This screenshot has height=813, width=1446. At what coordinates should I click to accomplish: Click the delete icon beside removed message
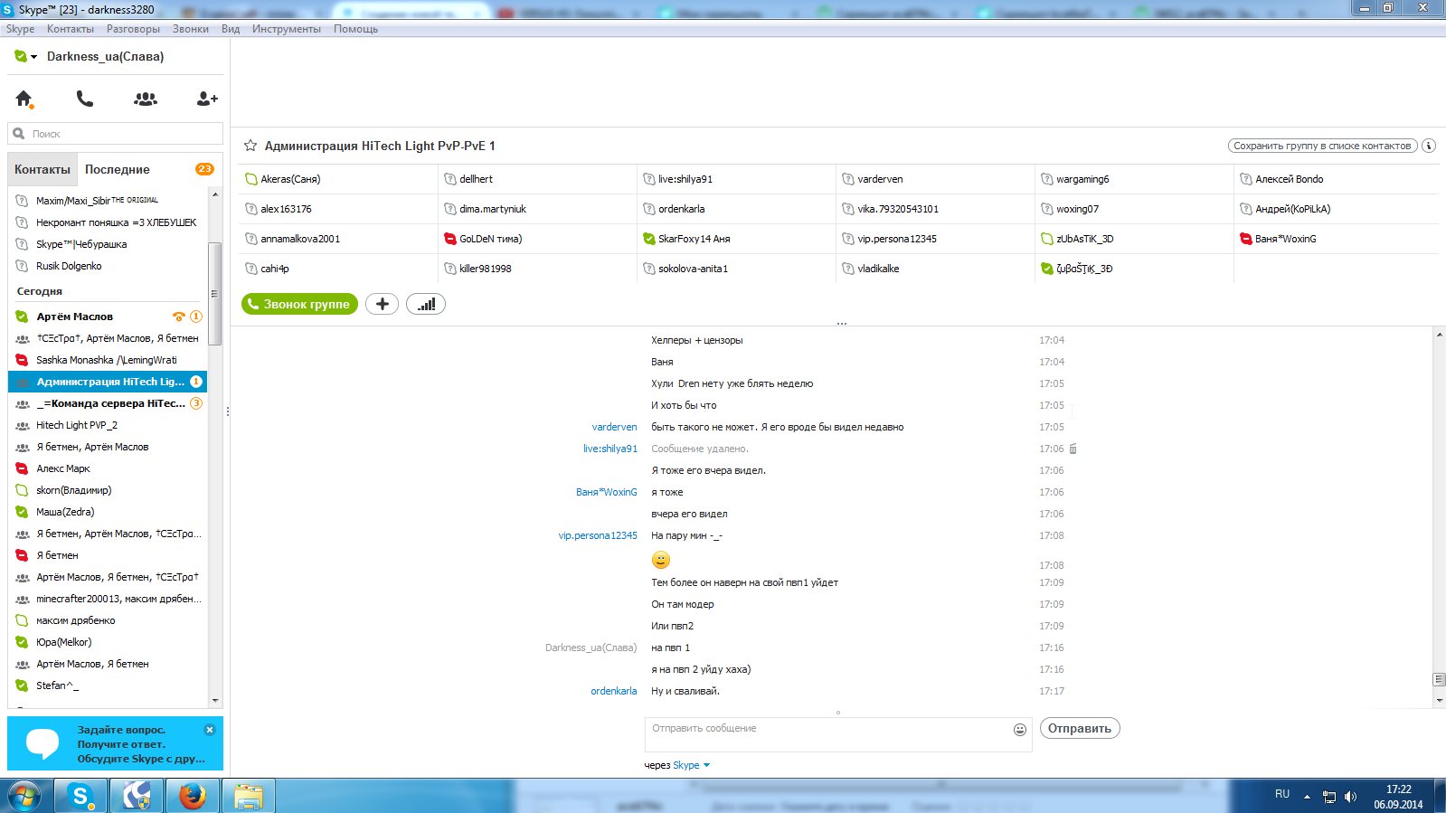[x=1073, y=449]
